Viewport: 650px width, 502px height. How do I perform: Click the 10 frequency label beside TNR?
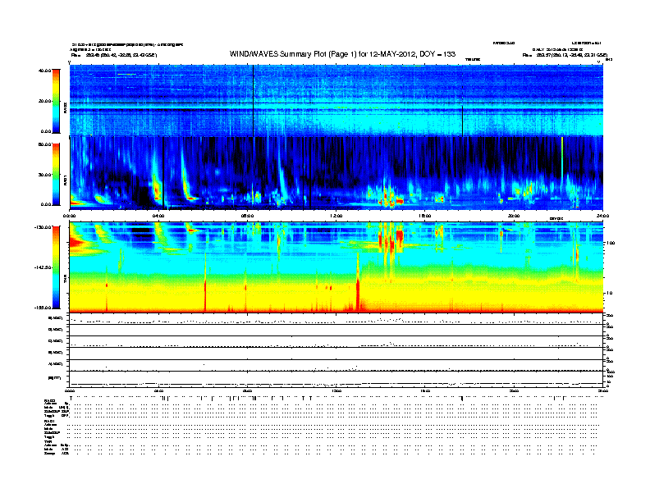coord(611,293)
